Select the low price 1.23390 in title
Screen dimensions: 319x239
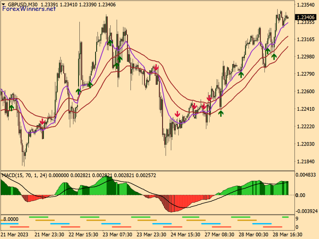(88, 4)
